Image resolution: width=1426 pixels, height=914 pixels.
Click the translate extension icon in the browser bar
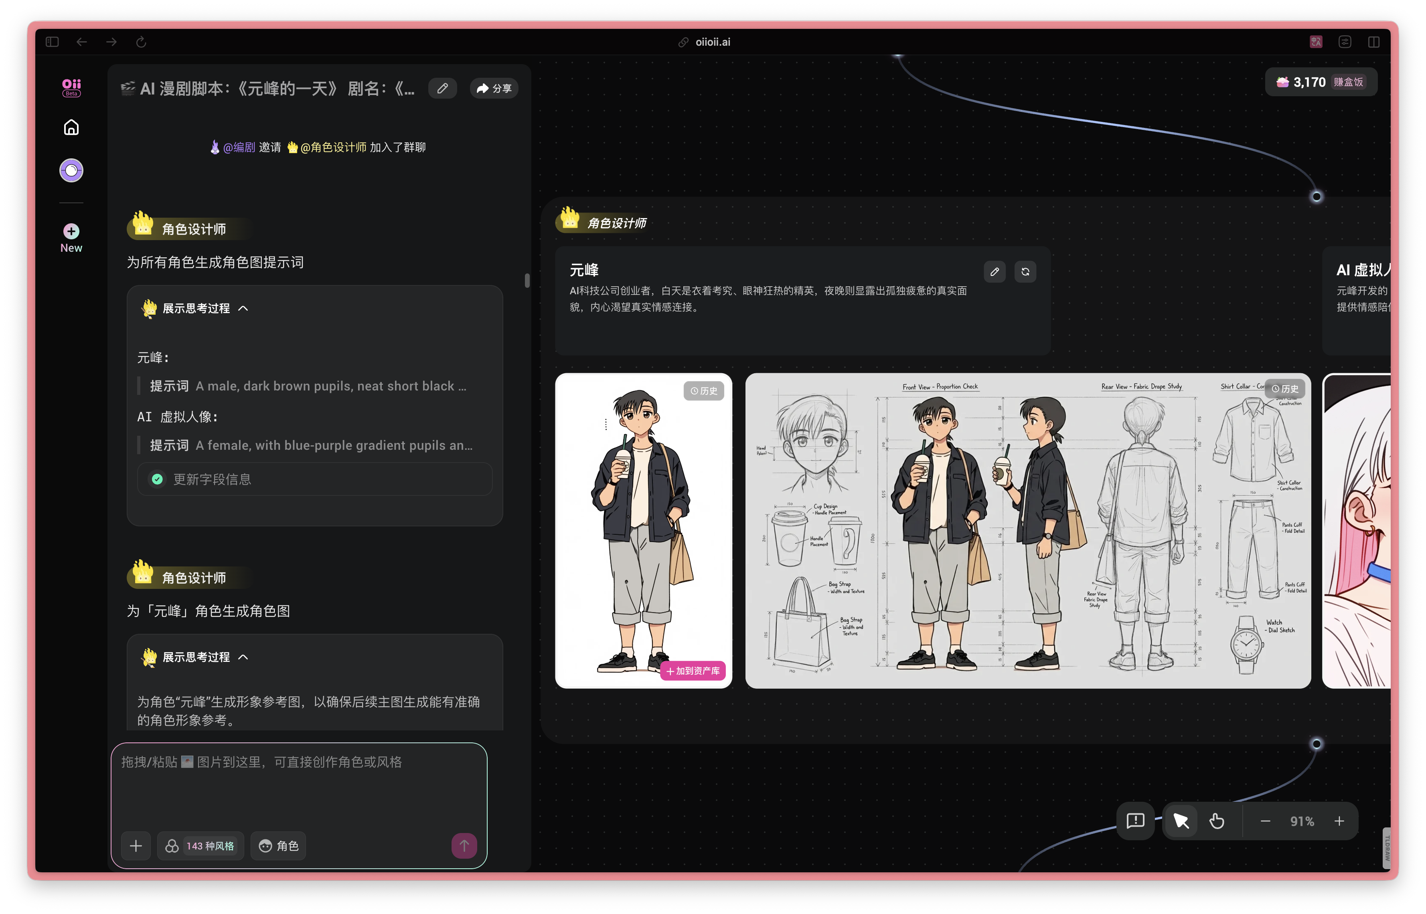coord(1316,42)
